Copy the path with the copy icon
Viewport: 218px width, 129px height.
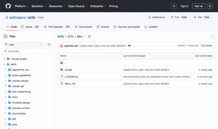pos(89,36)
